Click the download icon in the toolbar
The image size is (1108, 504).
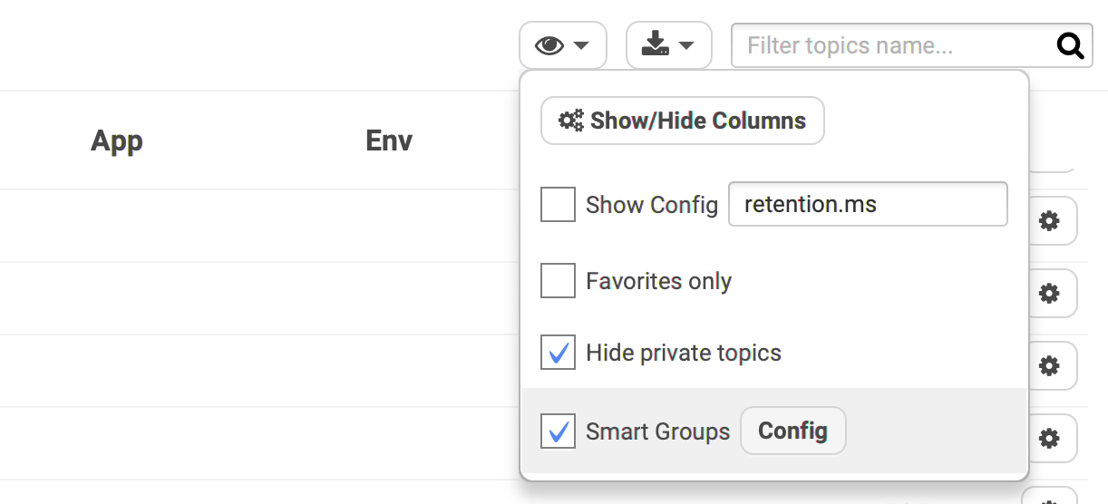pyautogui.click(x=655, y=44)
